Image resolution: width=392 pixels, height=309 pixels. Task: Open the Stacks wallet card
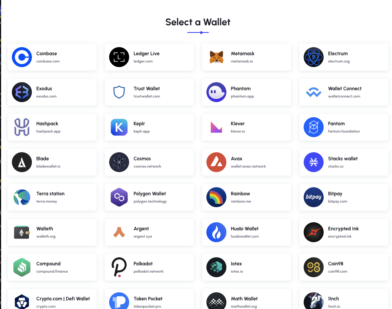(344, 162)
